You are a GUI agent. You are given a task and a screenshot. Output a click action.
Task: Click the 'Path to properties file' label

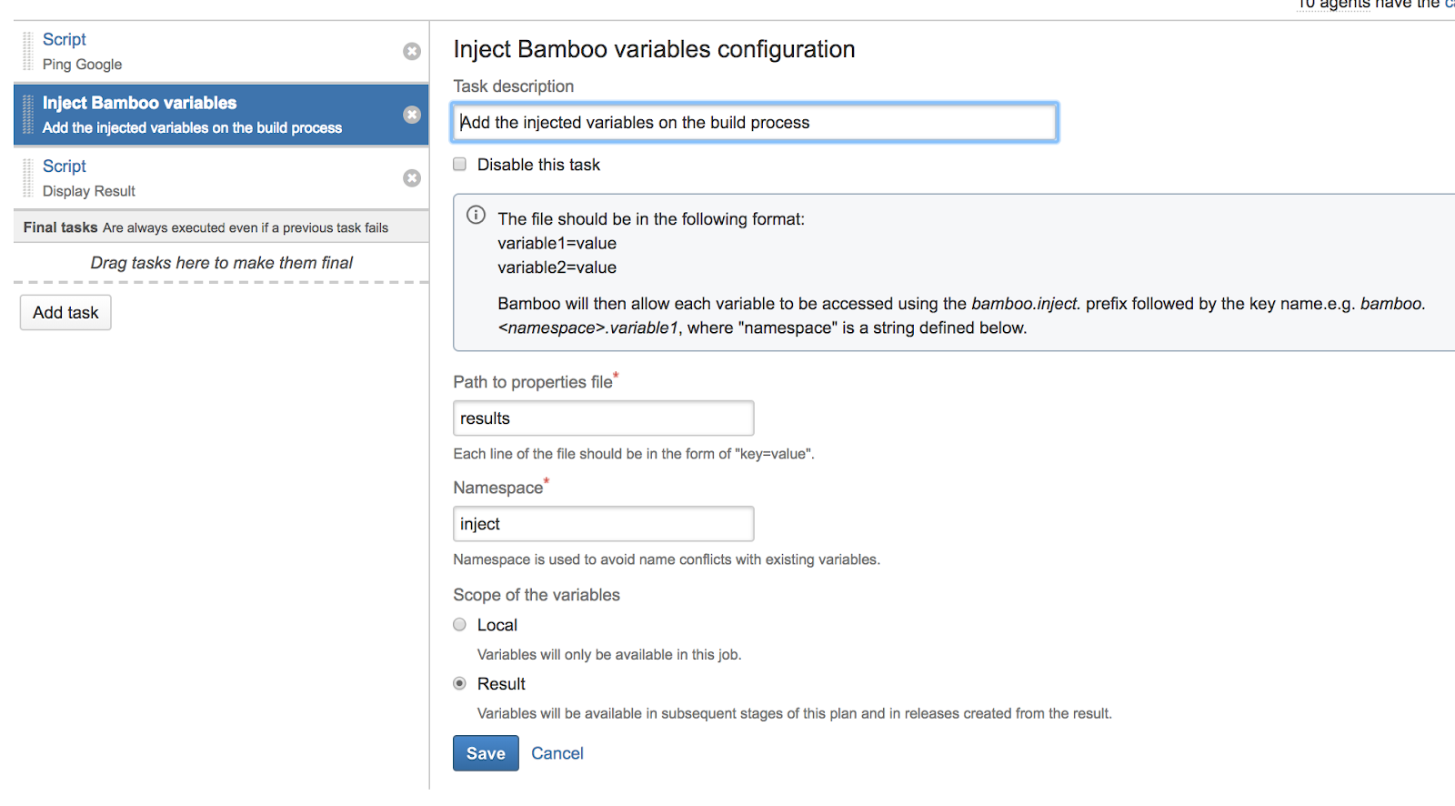click(x=533, y=382)
